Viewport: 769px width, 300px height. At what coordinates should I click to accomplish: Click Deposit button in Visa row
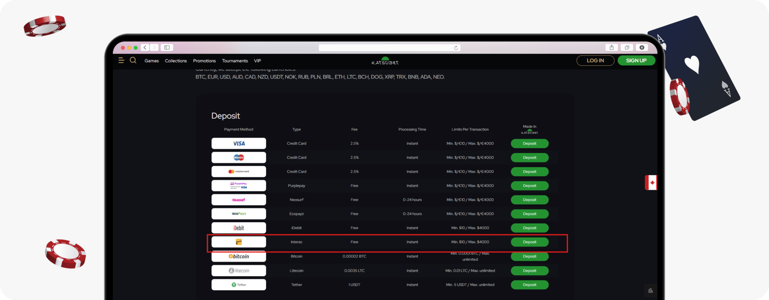(x=530, y=144)
